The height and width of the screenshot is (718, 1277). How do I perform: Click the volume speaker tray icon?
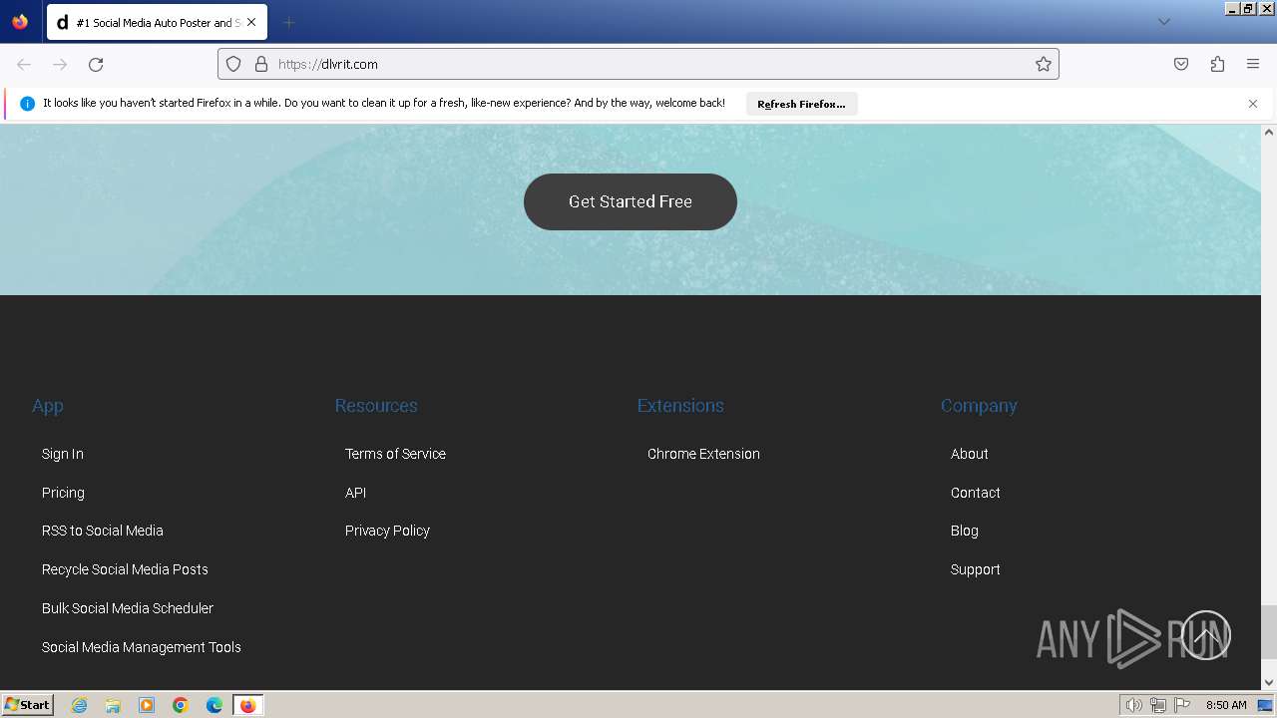pos(1133,705)
